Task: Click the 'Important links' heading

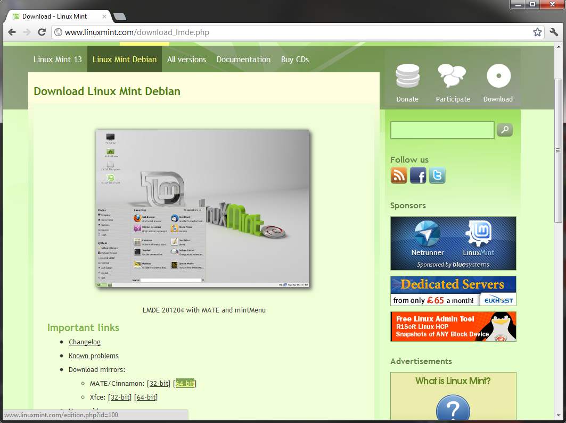Action: (83, 327)
